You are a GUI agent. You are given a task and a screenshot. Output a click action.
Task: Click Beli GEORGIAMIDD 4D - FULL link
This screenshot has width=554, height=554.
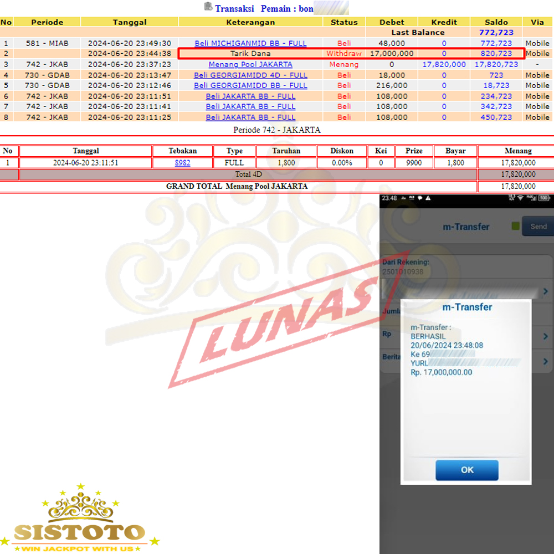tap(250, 75)
